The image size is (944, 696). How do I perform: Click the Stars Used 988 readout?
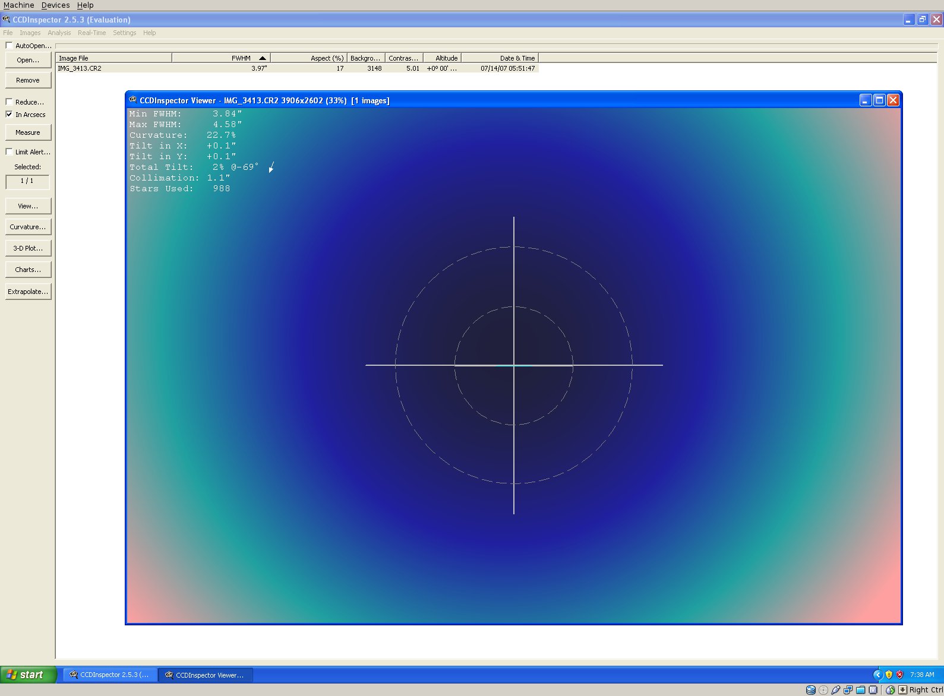[180, 189]
